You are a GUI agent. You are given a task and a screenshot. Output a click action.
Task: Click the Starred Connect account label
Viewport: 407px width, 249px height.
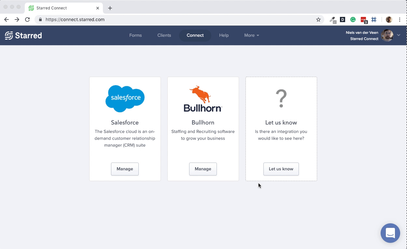tap(364, 39)
